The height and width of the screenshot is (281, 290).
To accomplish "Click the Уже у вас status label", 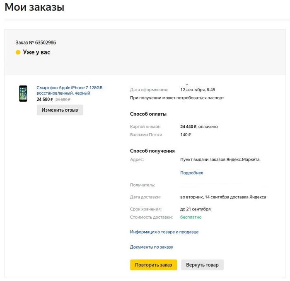I will 36,52.
